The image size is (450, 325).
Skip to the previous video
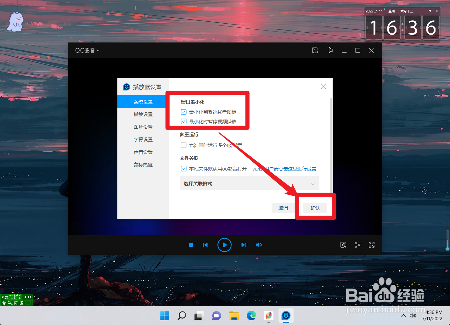click(205, 245)
